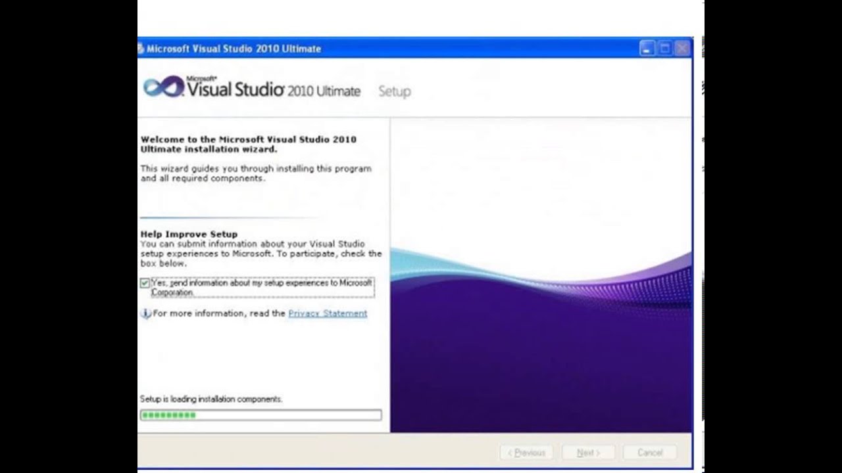Screen dimensions: 842x473
Task: Click the 'Help Improve Setup' heading
Action: [189, 234]
